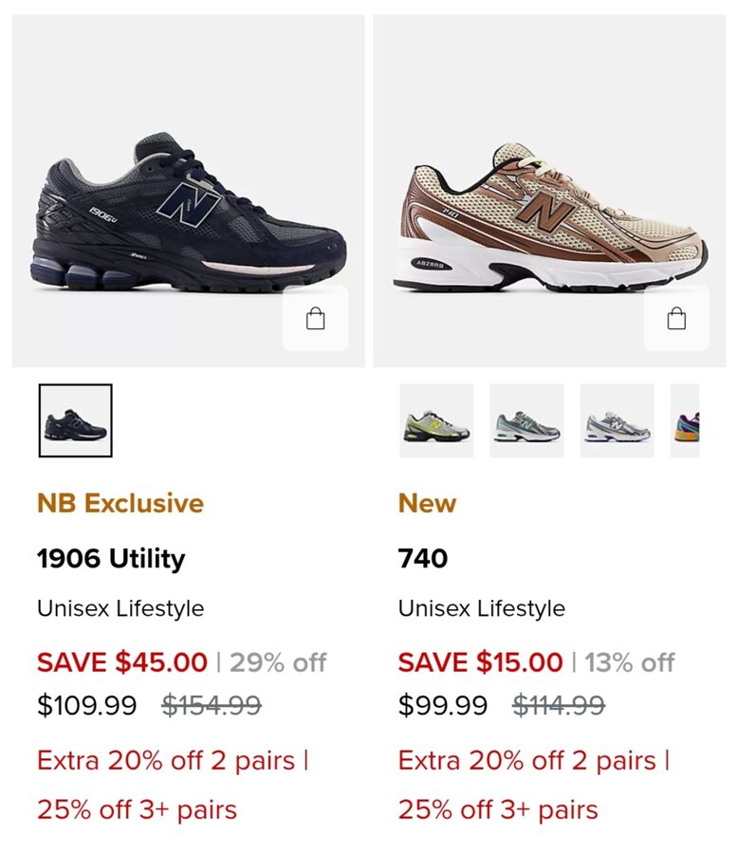Pick the silver-blue 740 color thumbnail
The image size is (738, 854).
617,420
